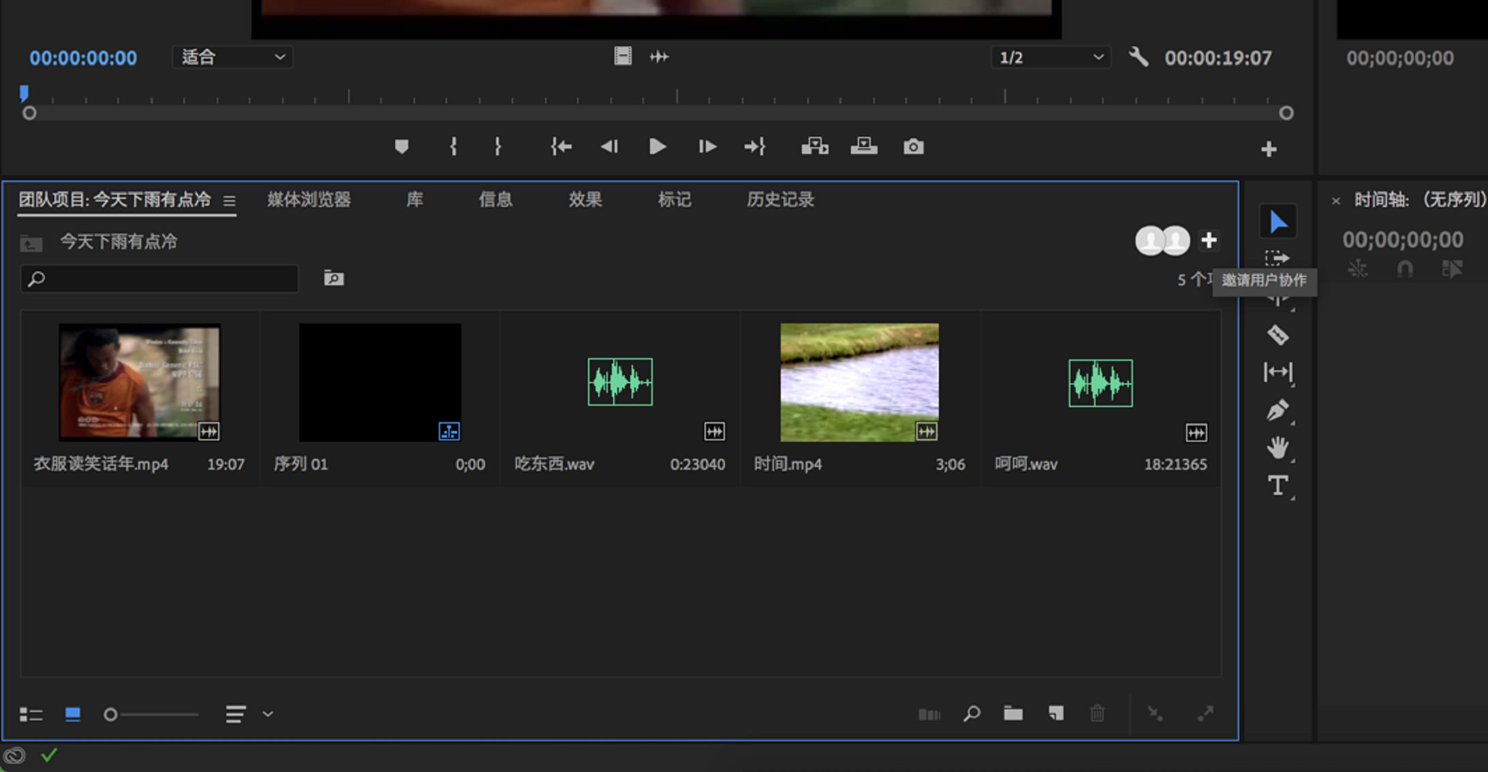Select the Hand tool
Viewport: 1488px width, 772px height.
tap(1277, 448)
